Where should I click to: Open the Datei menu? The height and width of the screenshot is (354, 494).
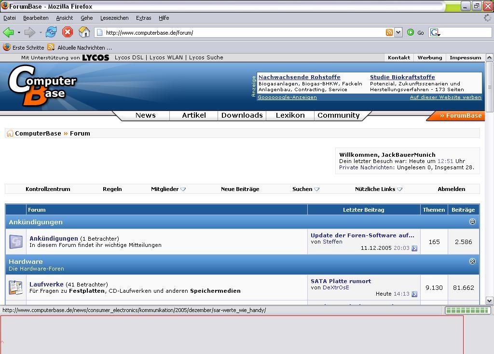[x=10, y=18]
